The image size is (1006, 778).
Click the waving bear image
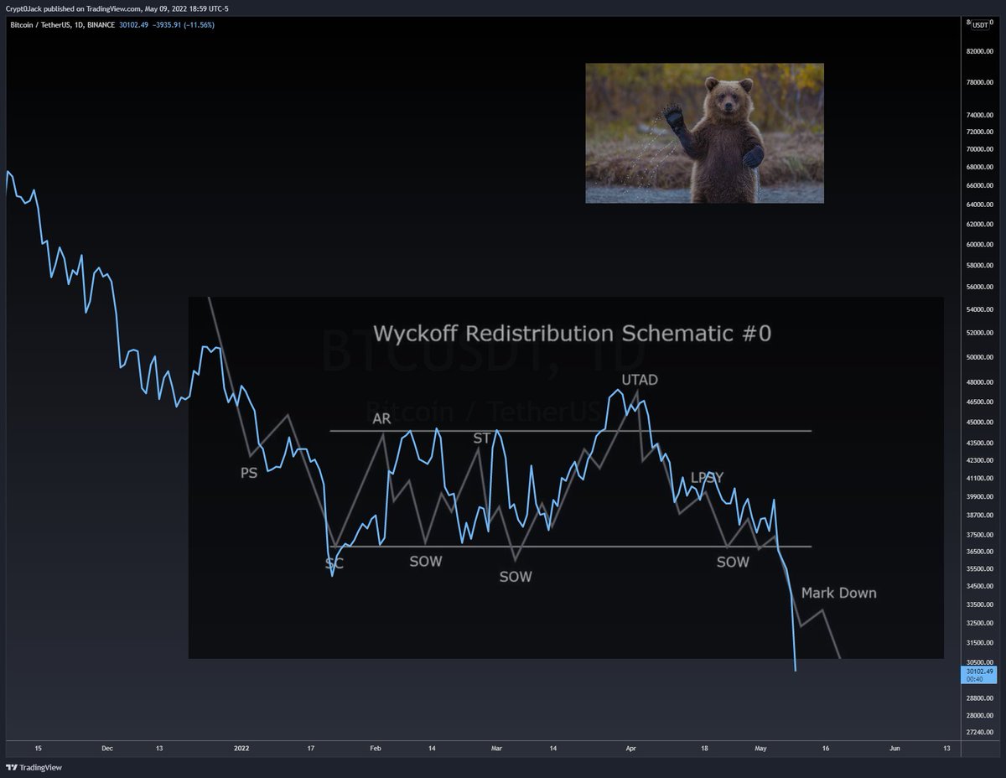pyautogui.click(x=704, y=133)
